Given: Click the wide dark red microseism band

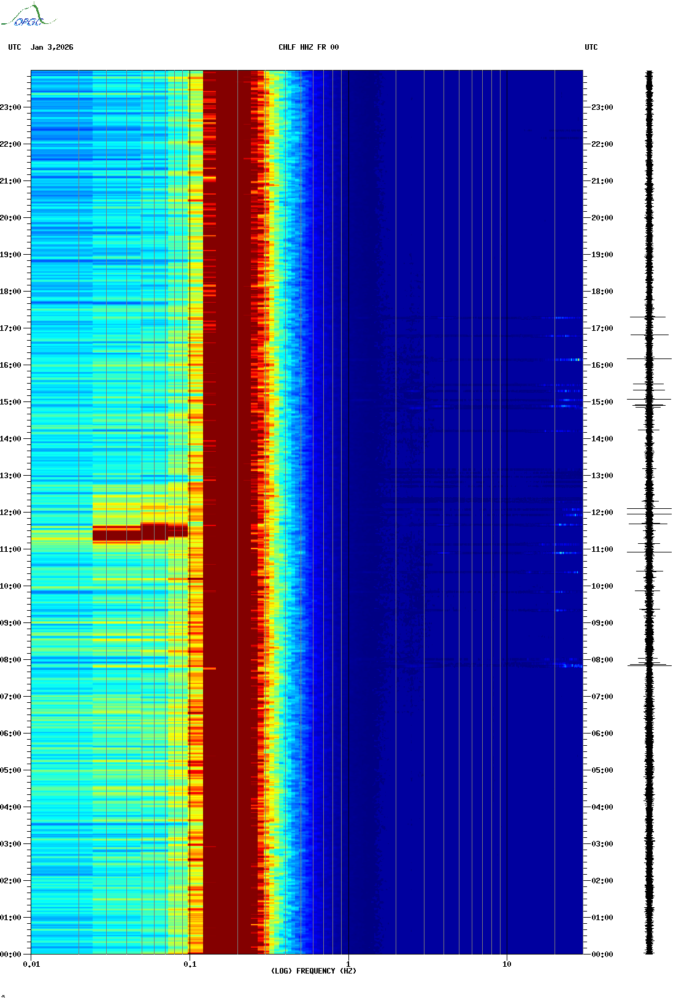Looking at the screenshot, I should coord(227,491).
